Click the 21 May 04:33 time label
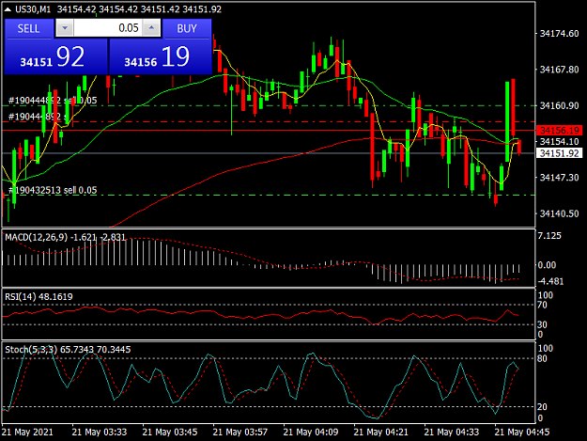This screenshot has height=441, width=587. [x=452, y=432]
